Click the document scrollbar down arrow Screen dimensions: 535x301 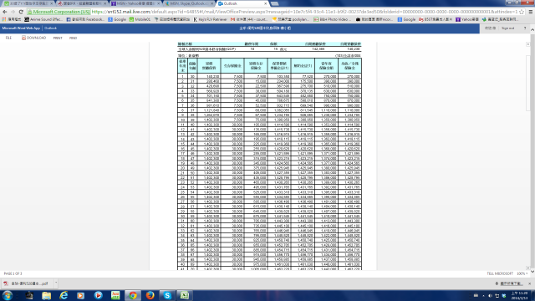(528, 268)
